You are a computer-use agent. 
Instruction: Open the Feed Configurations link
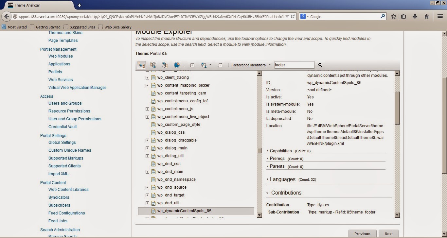coord(67,213)
